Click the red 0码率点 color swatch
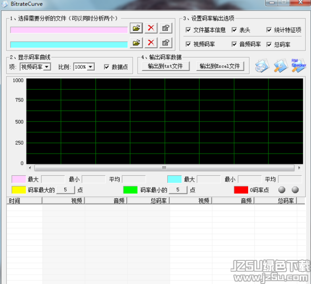 [x=241, y=190]
